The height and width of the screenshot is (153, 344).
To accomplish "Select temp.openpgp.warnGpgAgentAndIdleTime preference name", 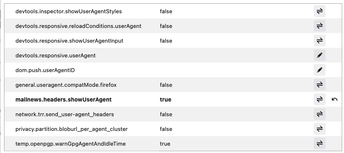I will tap(70, 144).
